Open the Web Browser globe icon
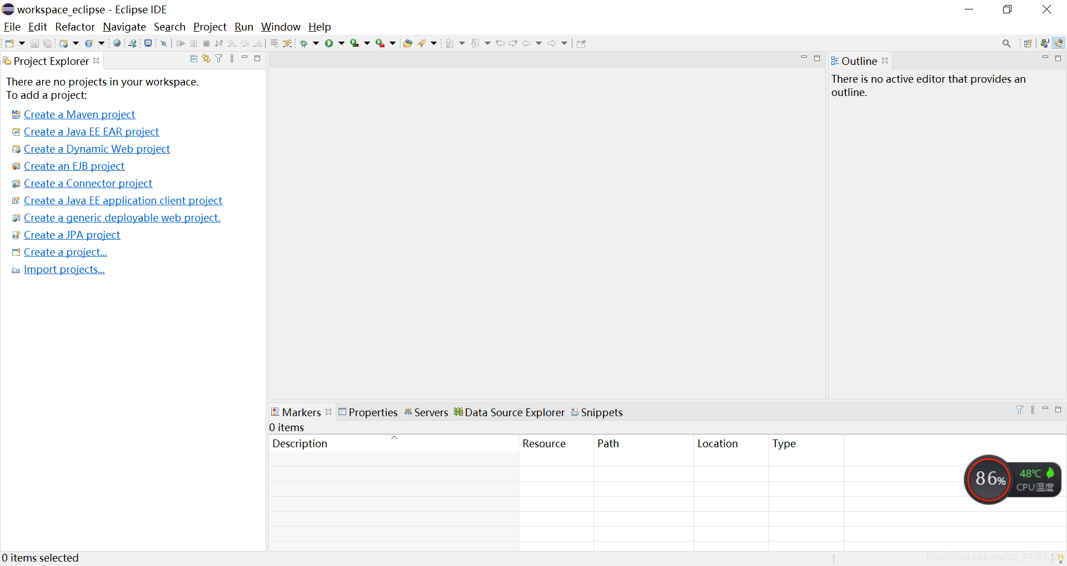1067x566 pixels. coord(117,43)
